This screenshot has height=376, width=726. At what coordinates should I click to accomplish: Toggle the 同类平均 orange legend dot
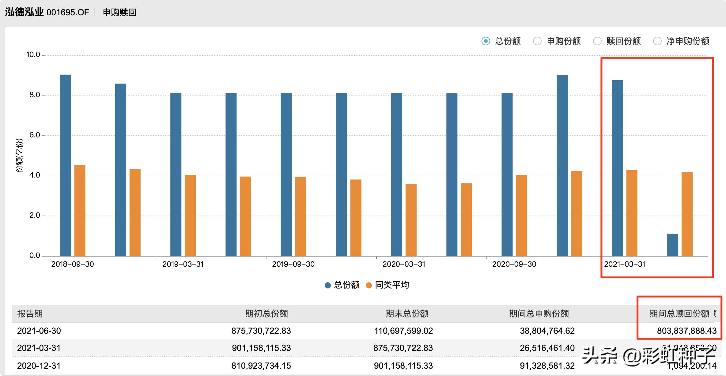369,285
